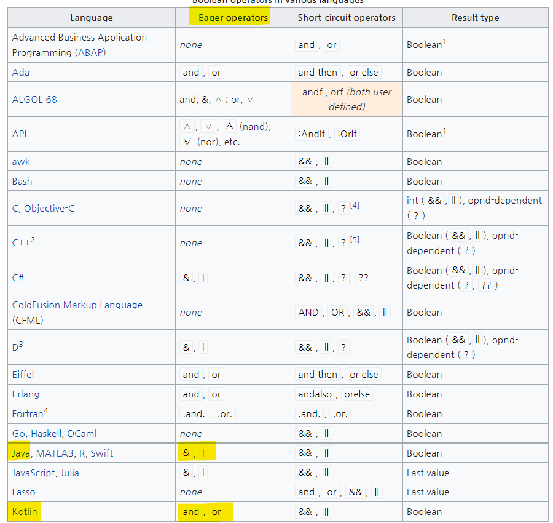Open the JavaScript link

pyautogui.click(x=33, y=473)
